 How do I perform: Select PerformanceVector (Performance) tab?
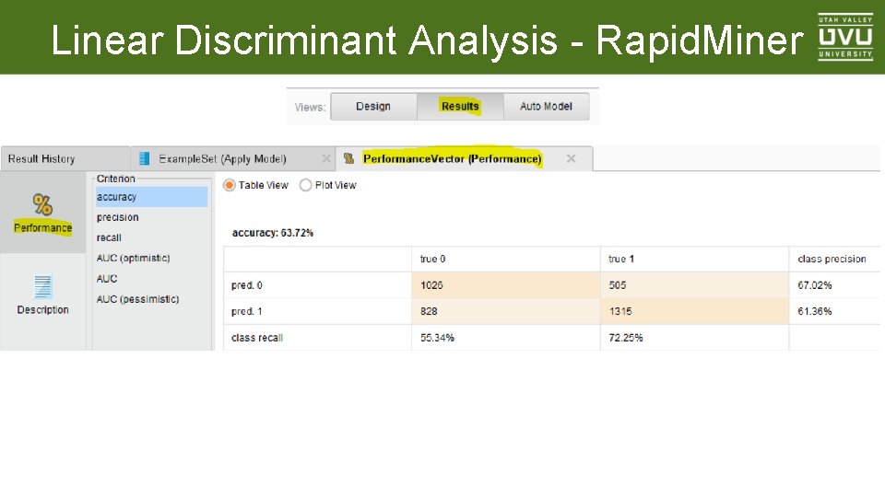click(x=464, y=159)
